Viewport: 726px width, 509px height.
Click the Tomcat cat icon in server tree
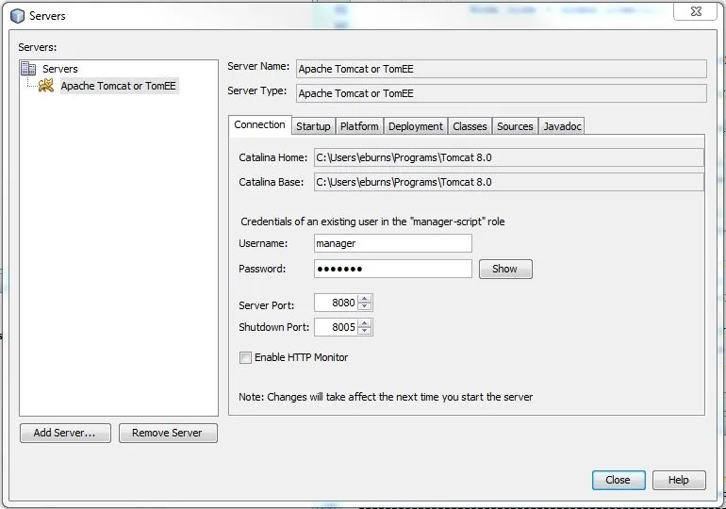46,85
